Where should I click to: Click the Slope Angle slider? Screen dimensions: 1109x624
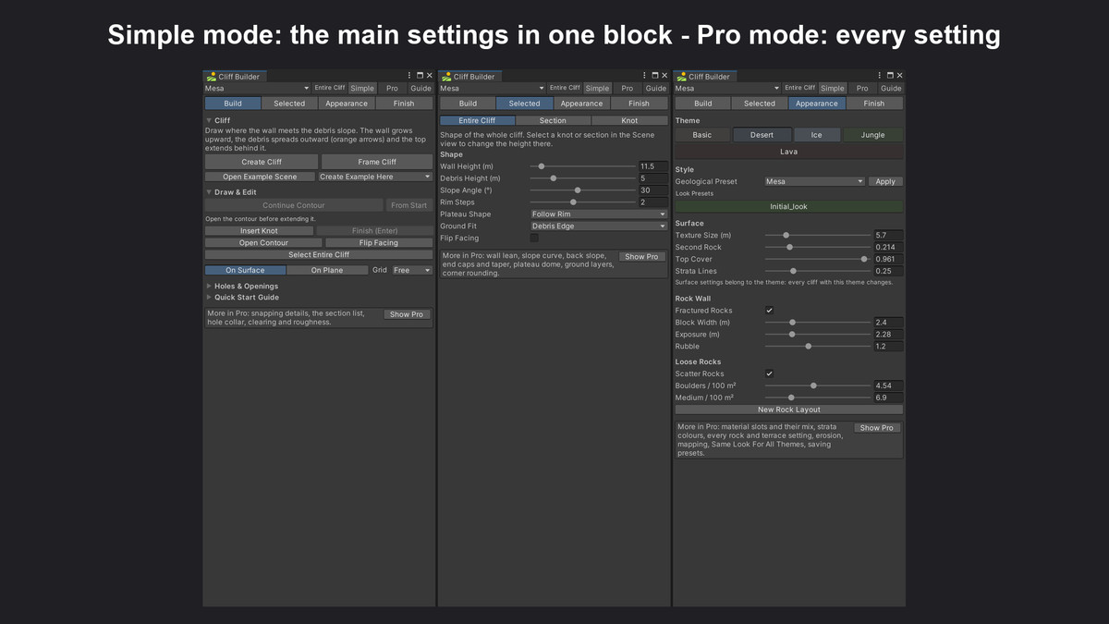[x=583, y=190]
